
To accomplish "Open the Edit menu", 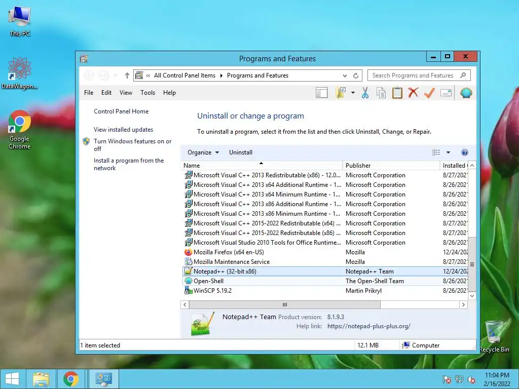I will tap(106, 93).
